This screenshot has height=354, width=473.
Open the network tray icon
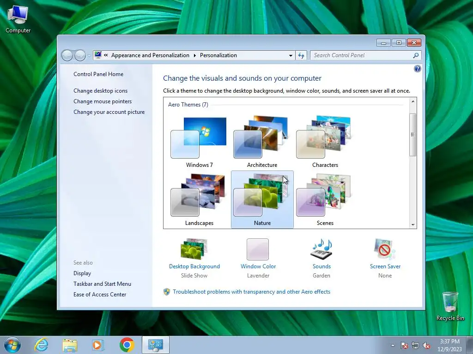[x=415, y=345]
